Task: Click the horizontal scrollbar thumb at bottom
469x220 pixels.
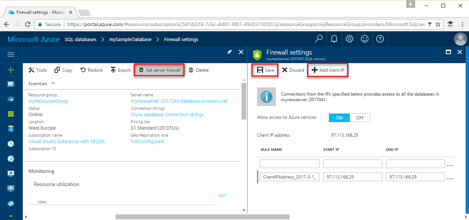Action: point(202,217)
